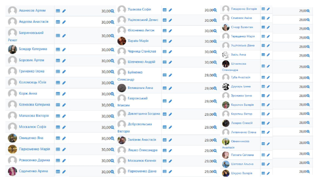
Task: Open the grade table icon for Хараїм Марія
Action: click(165, 41)
